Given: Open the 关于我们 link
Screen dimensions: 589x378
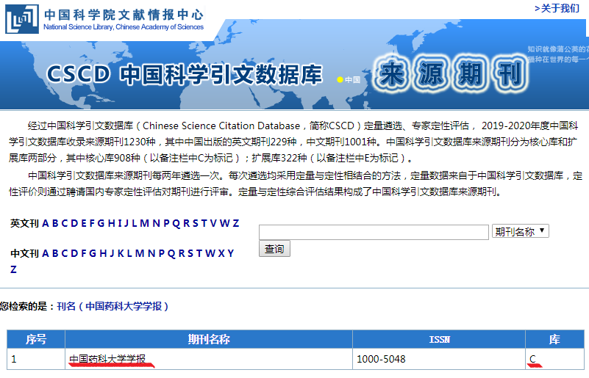Looking at the screenshot, I should pyautogui.click(x=557, y=8).
